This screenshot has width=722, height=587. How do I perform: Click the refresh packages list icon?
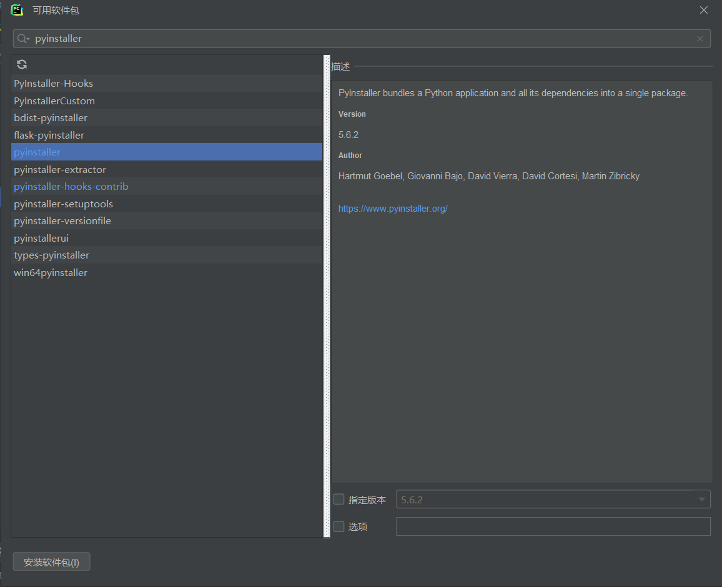tap(22, 64)
